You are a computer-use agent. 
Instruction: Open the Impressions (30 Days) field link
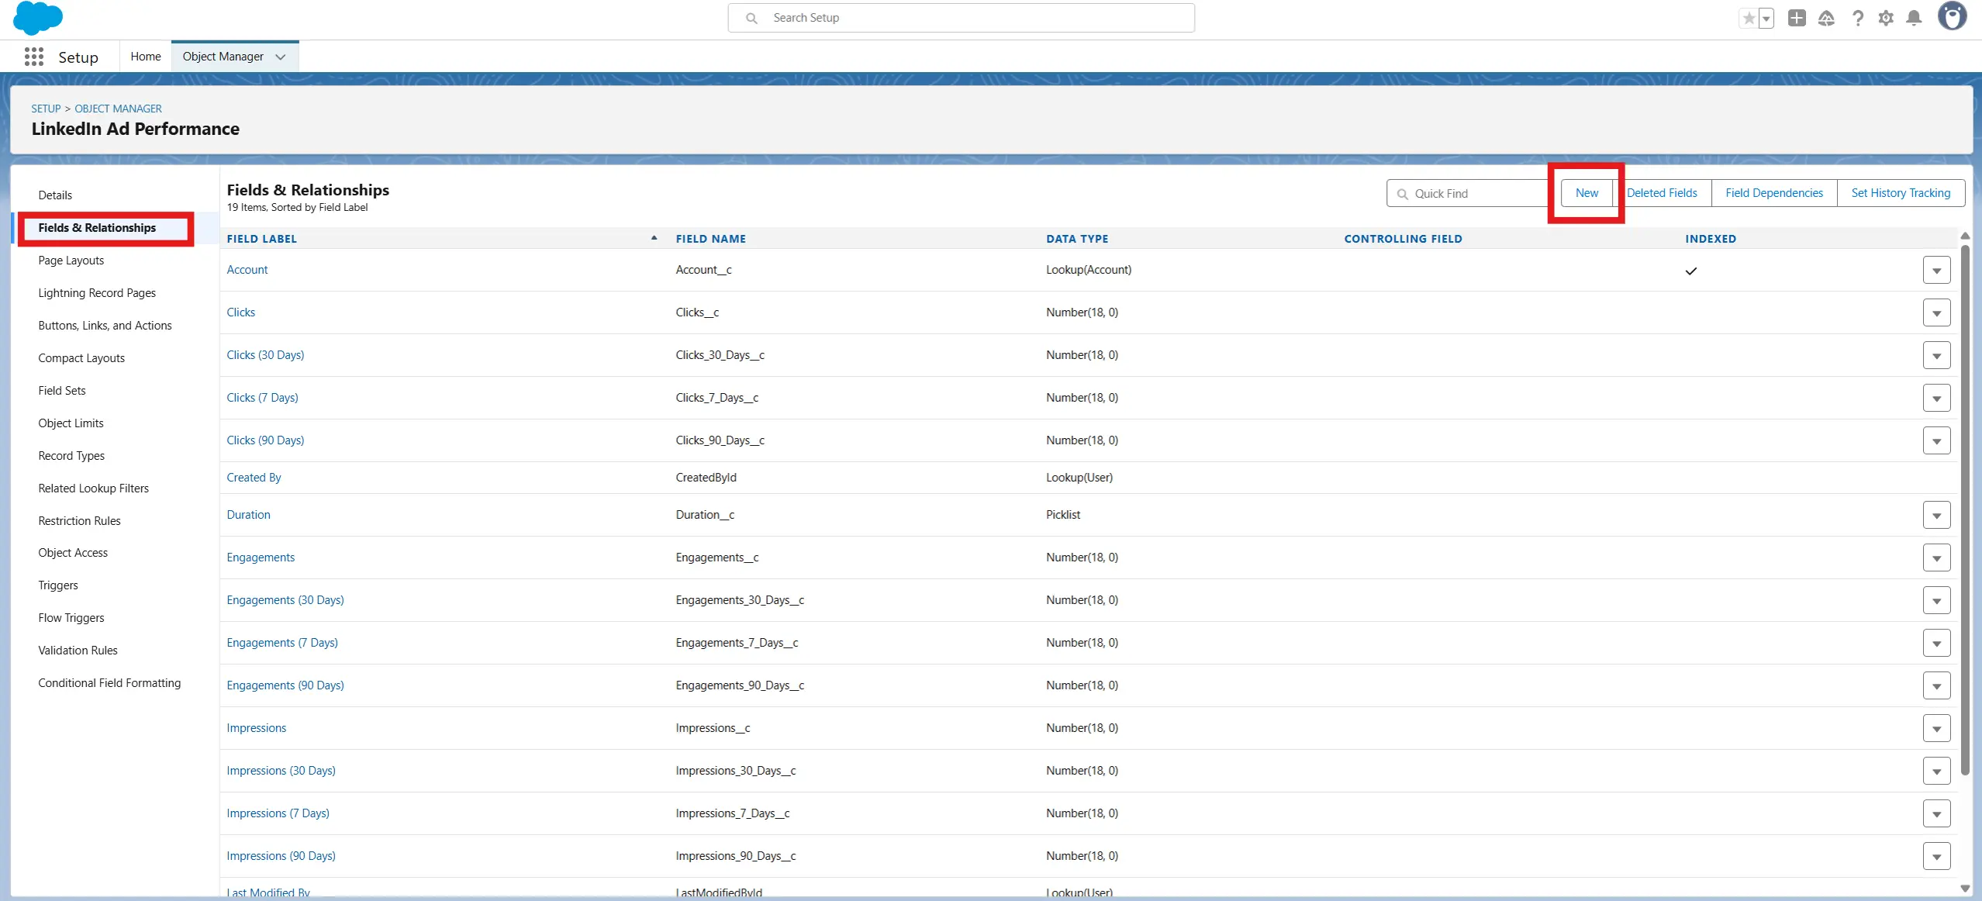pyautogui.click(x=281, y=771)
